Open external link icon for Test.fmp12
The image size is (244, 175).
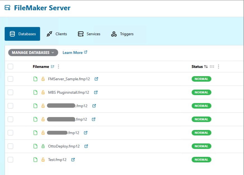click(73, 160)
